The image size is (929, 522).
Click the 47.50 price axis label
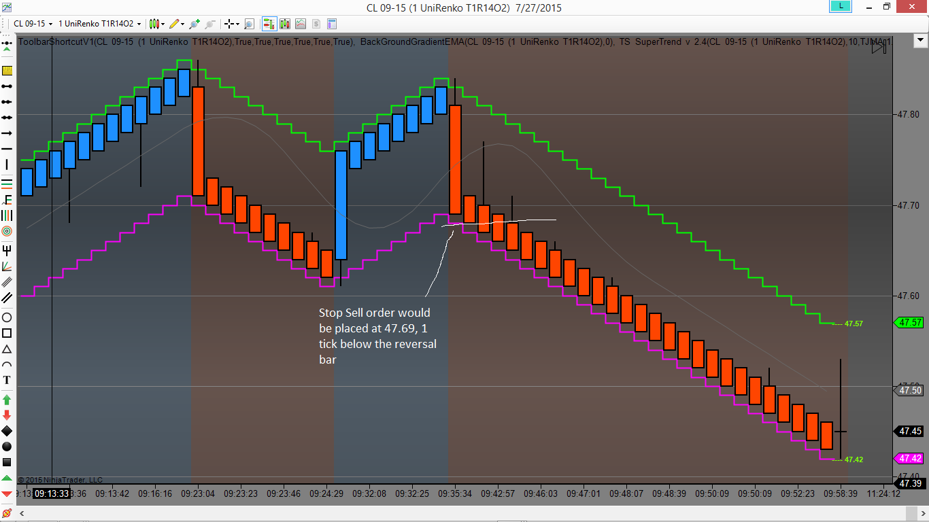pyautogui.click(x=910, y=390)
